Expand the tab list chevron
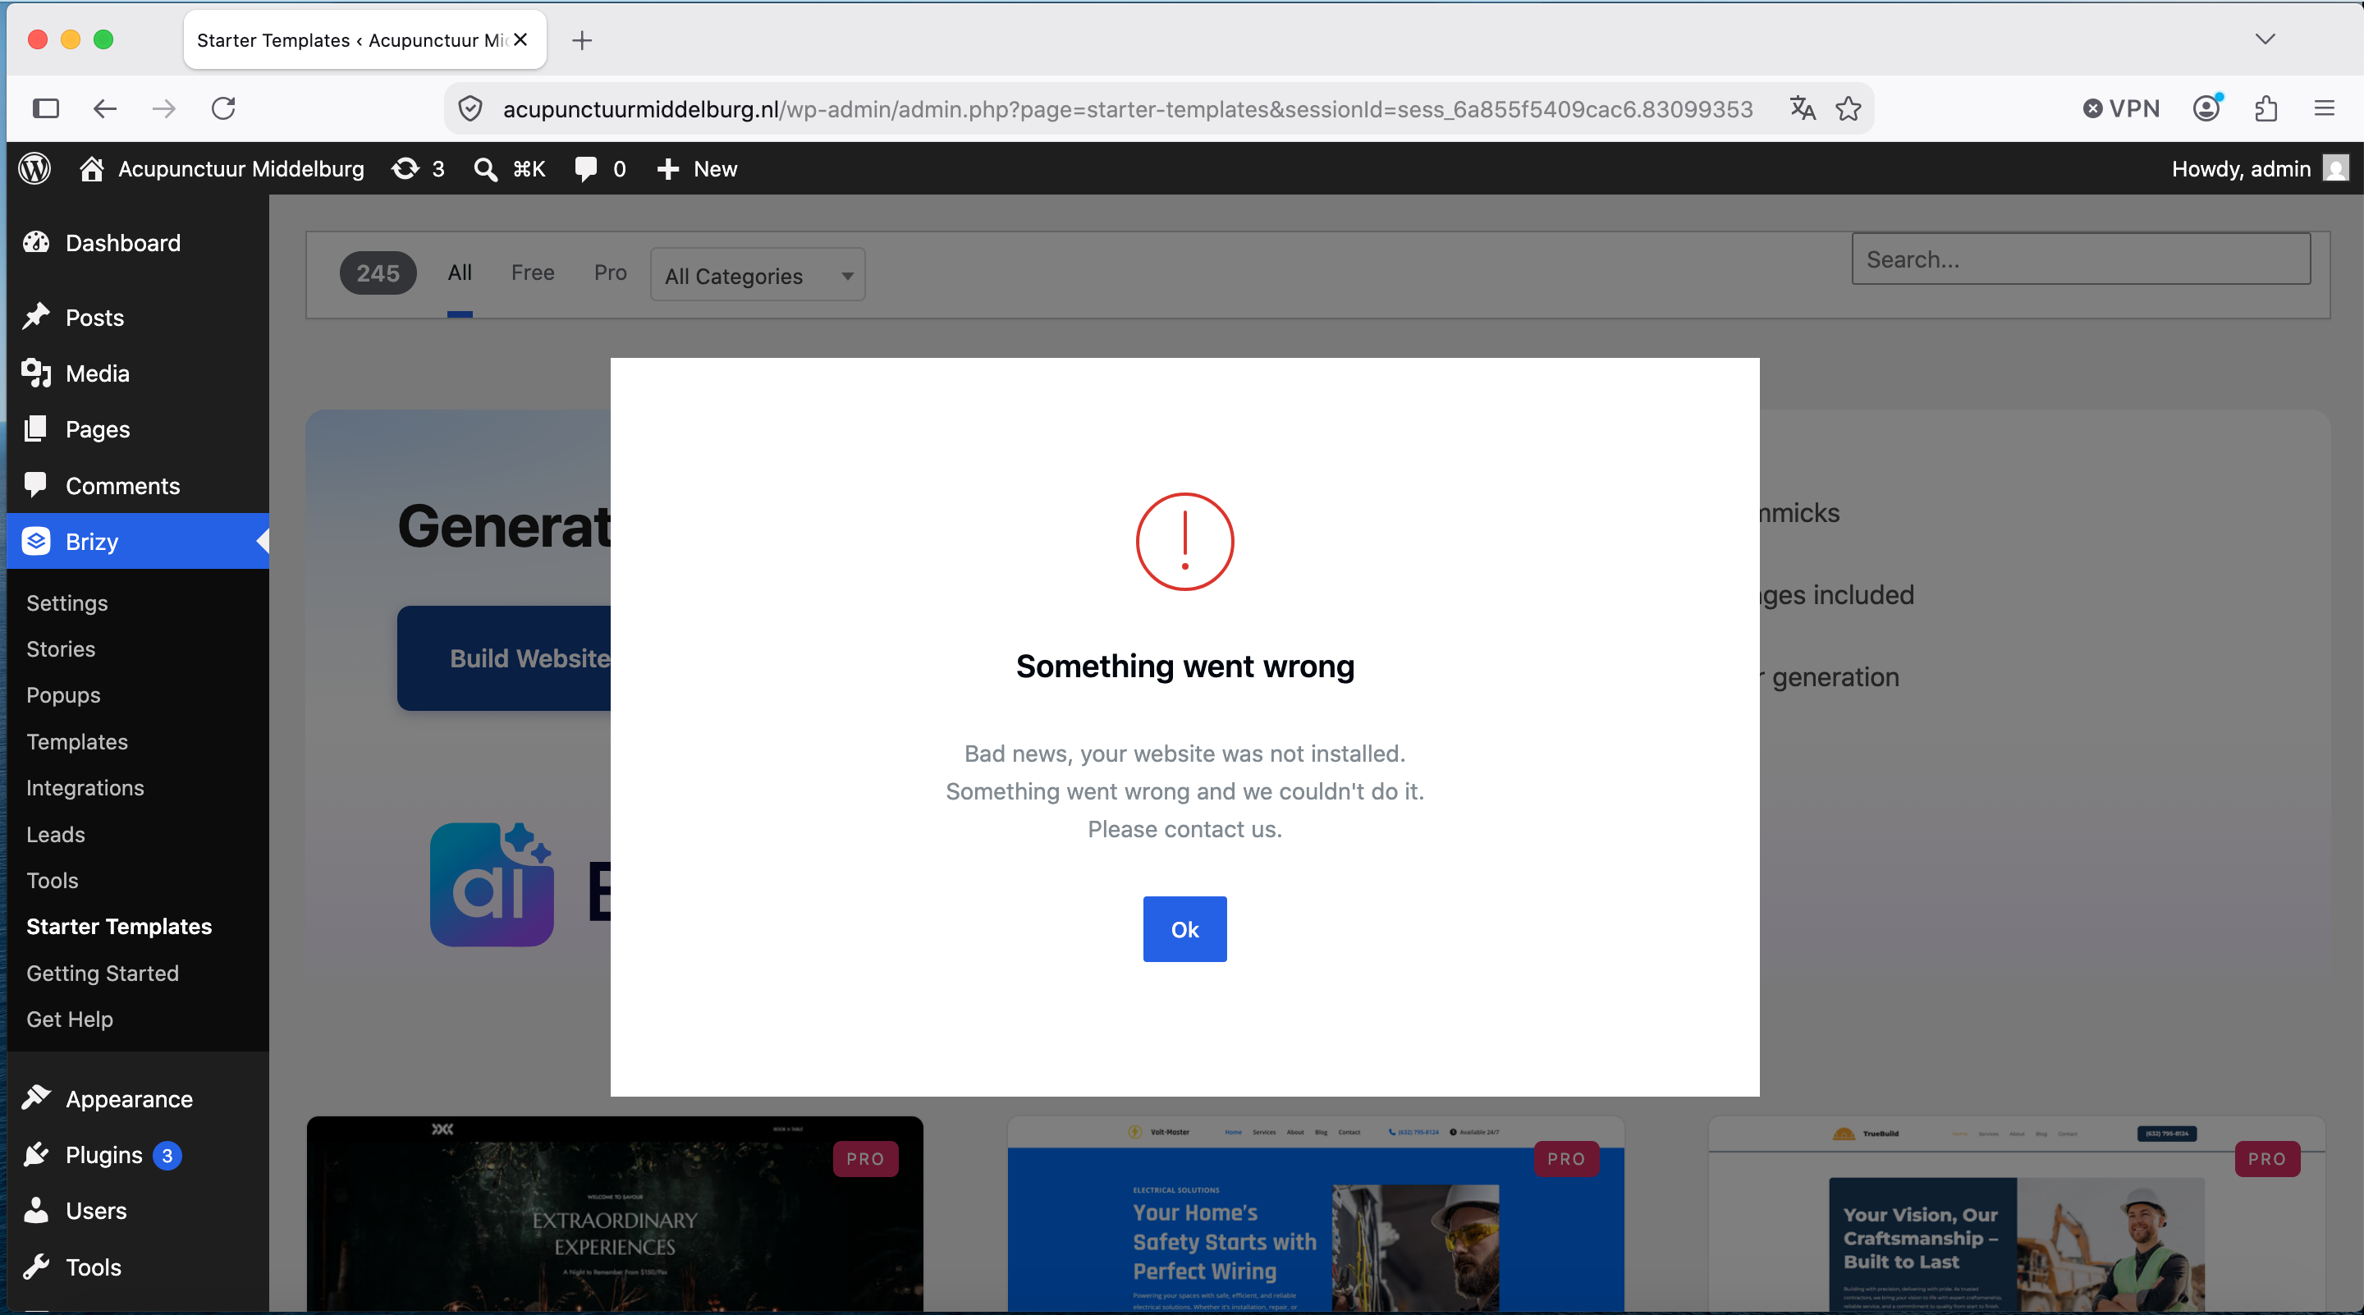 tap(2265, 39)
